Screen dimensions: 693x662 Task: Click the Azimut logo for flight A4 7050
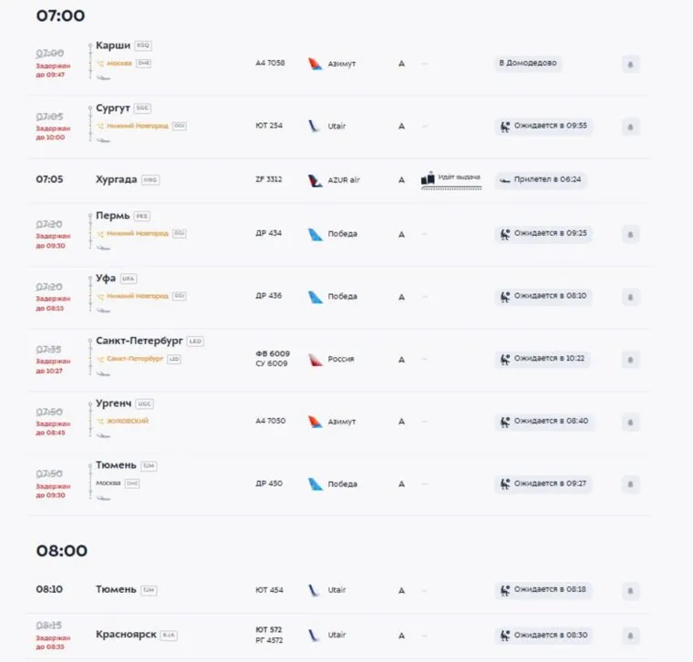coord(315,422)
